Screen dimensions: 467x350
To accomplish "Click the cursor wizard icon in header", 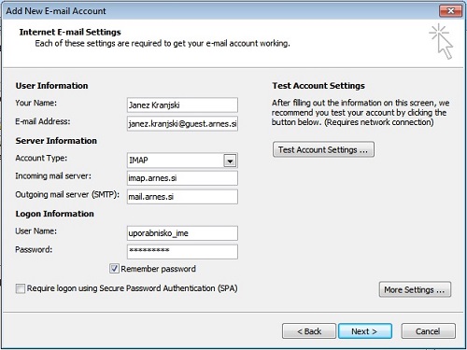I will (x=442, y=42).
